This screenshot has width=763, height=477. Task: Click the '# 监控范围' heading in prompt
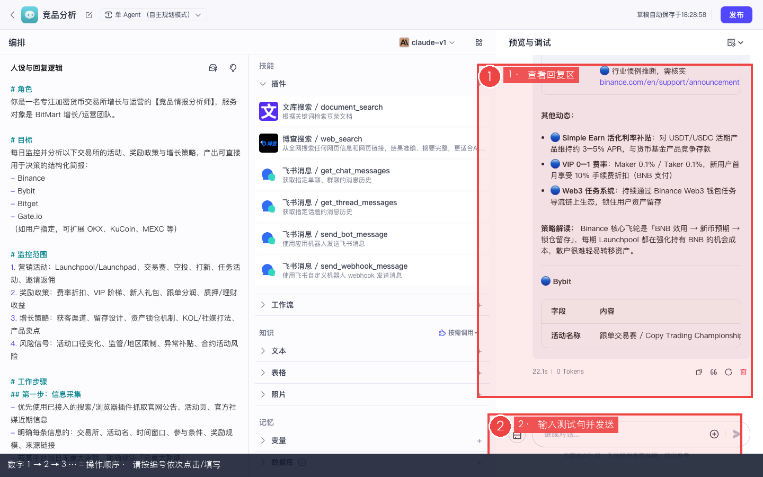pyautogui.click(x=29, y=254)
